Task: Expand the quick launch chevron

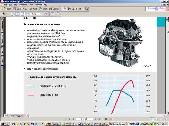Action: (43, 123)
